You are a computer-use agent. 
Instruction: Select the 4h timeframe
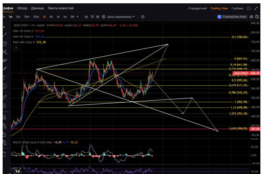coord(51,17)
